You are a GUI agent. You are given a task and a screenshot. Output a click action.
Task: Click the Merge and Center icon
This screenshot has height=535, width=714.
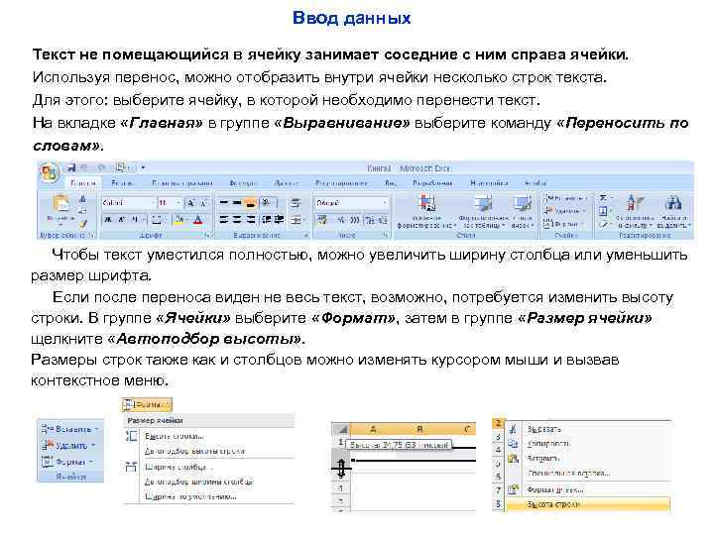coord(296,220)
